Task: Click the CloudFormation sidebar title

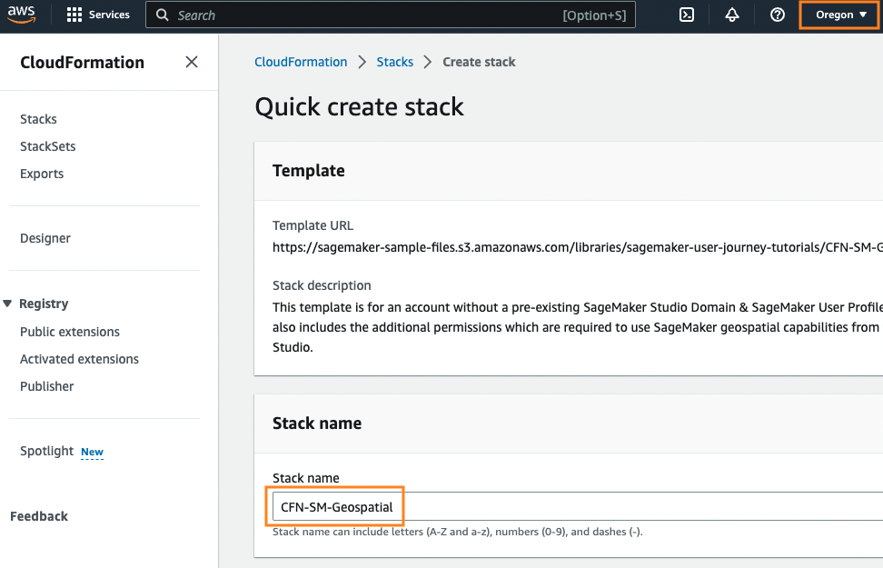Action: (x=83, y=63)
